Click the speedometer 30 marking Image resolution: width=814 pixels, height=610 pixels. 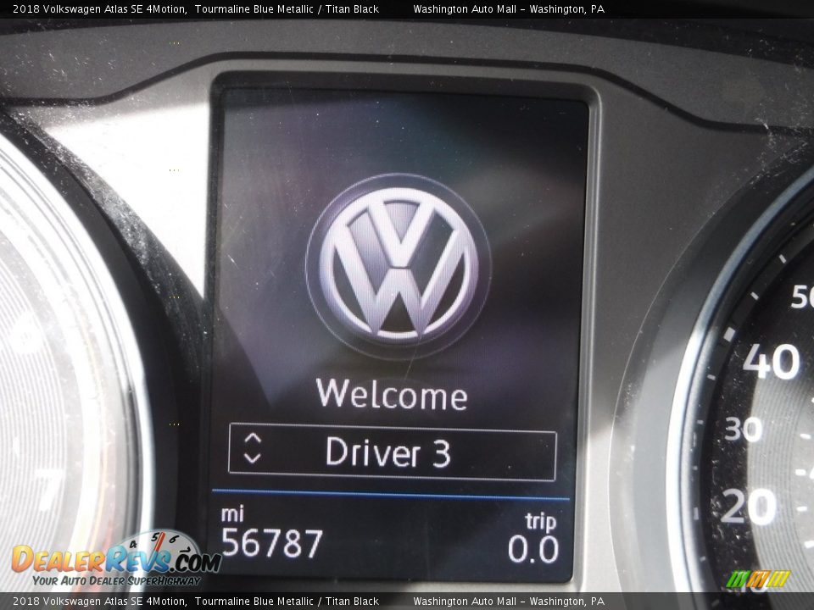[x=744, y=429]
